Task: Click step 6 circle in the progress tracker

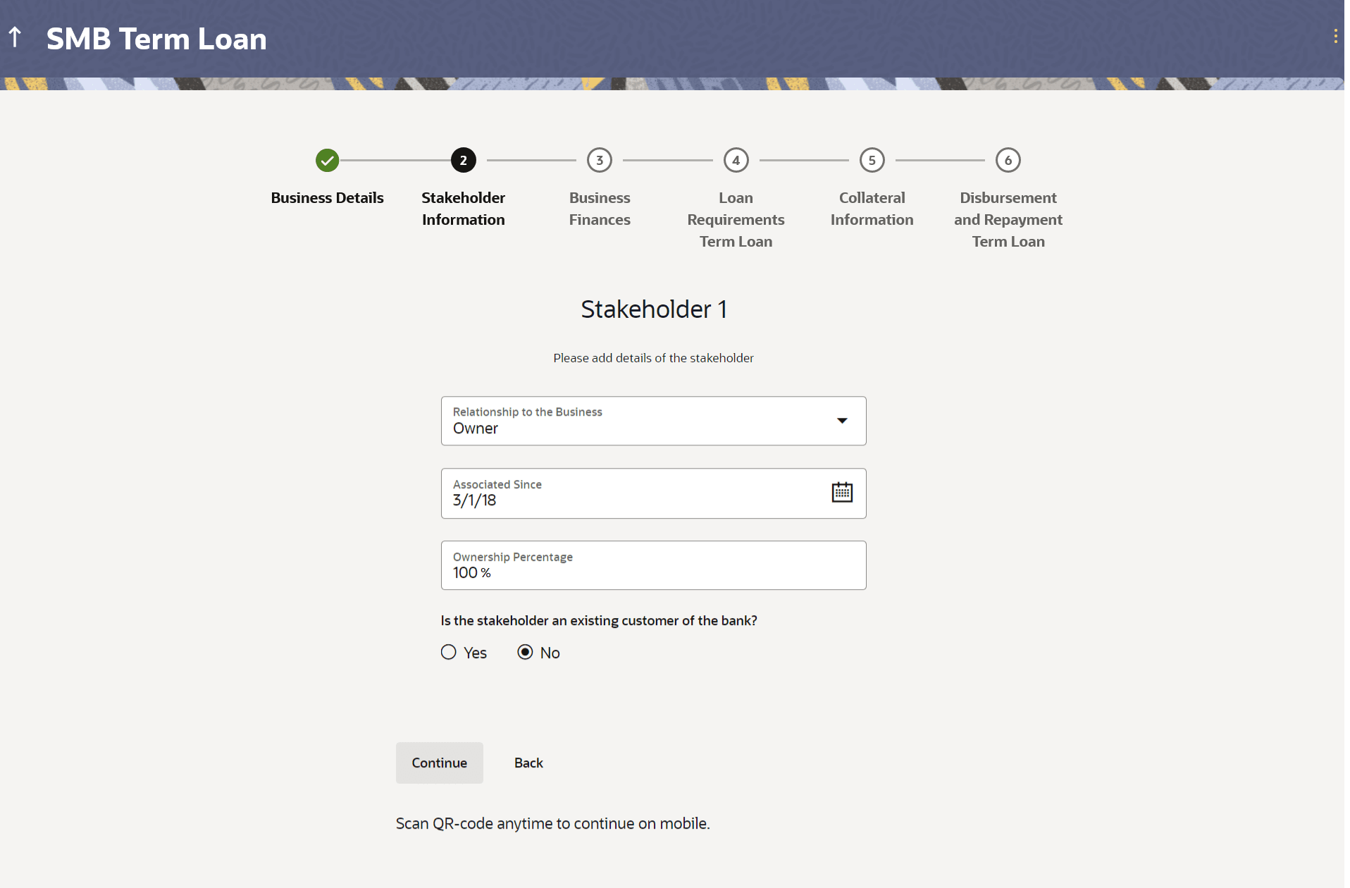Action: [x=1008, y=161]
